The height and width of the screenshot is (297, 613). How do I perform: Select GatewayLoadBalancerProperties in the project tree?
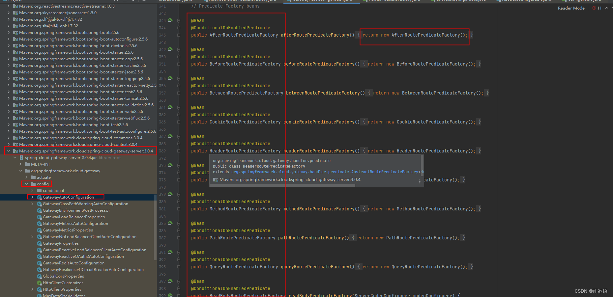click(74, 217)
